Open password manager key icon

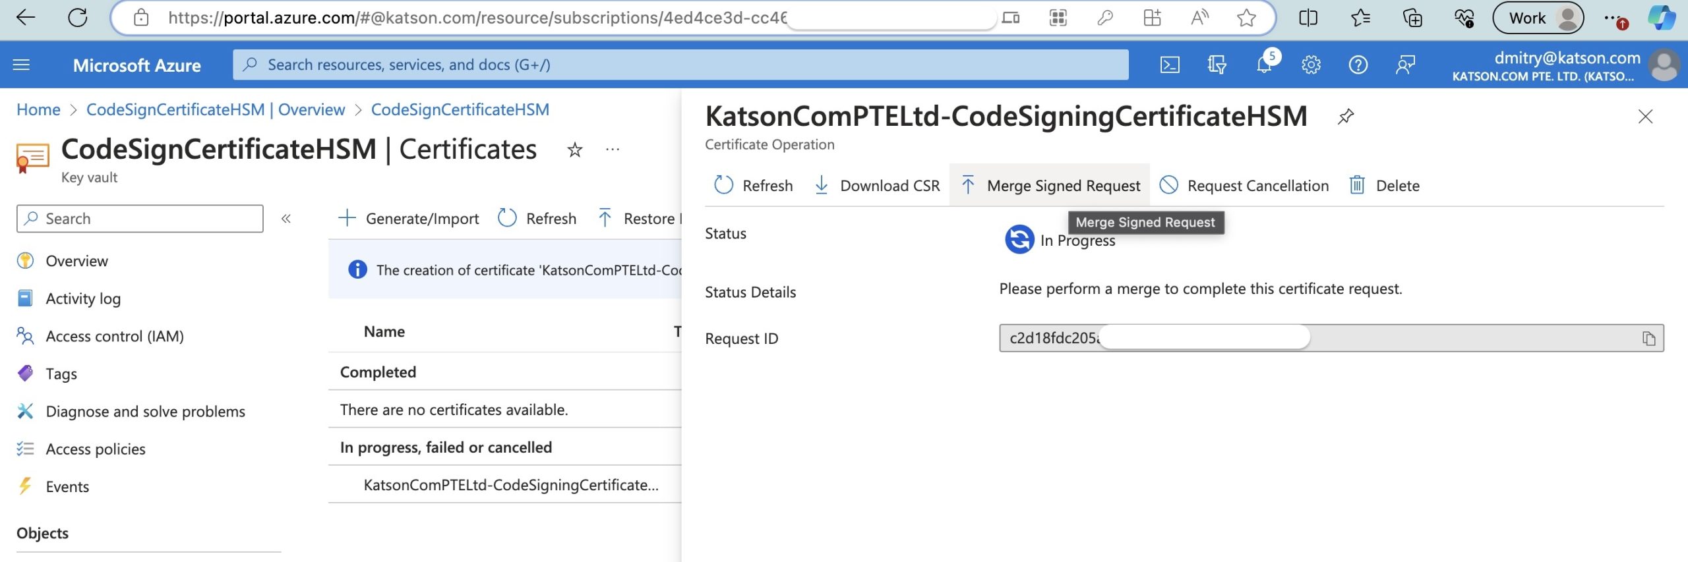(1105, 18)
